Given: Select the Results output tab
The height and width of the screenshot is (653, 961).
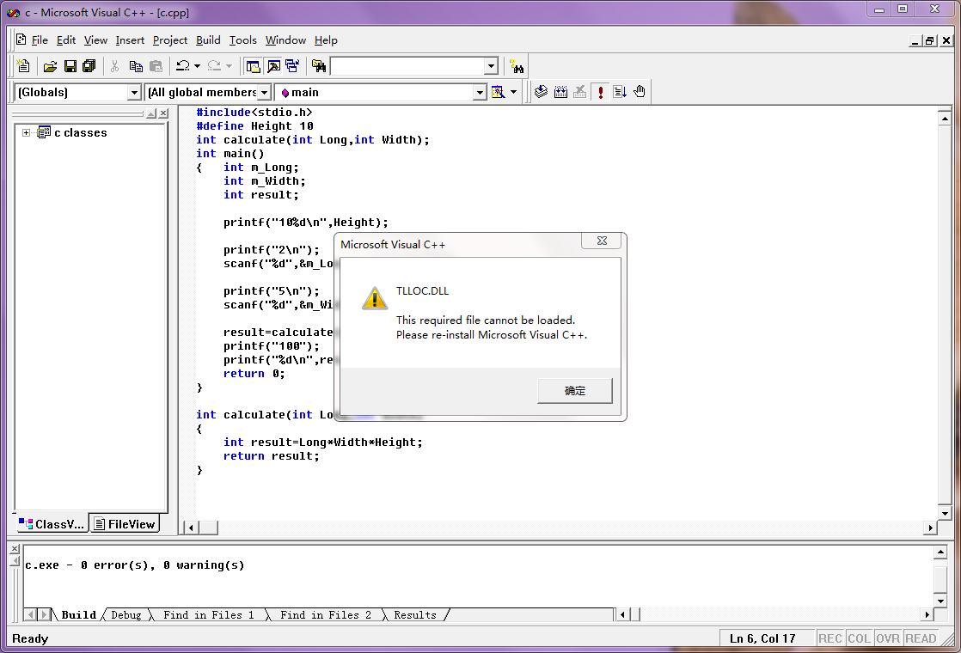Looking at the screenshot, I should tap(415, 615).
